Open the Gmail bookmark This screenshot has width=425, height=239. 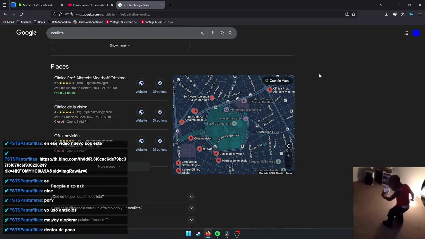[8, 22]
